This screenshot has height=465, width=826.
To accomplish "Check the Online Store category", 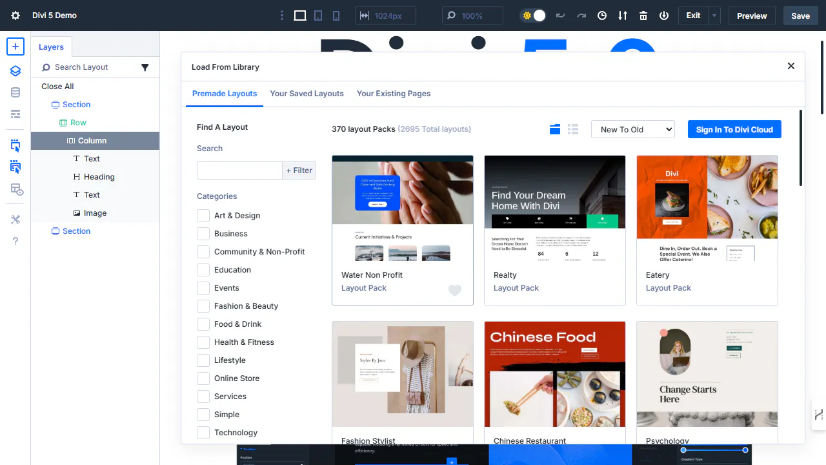I will pyautogui.click(x=203, y=378).
